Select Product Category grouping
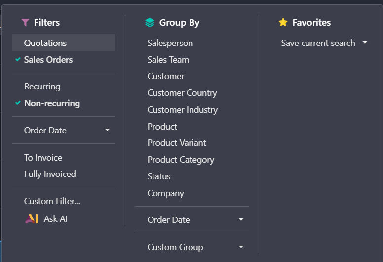383x262 pixels. [x=181, y=160]
